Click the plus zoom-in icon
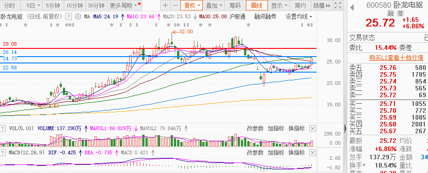Viewport: 428px width, 173px height. [x=165, y=5]
